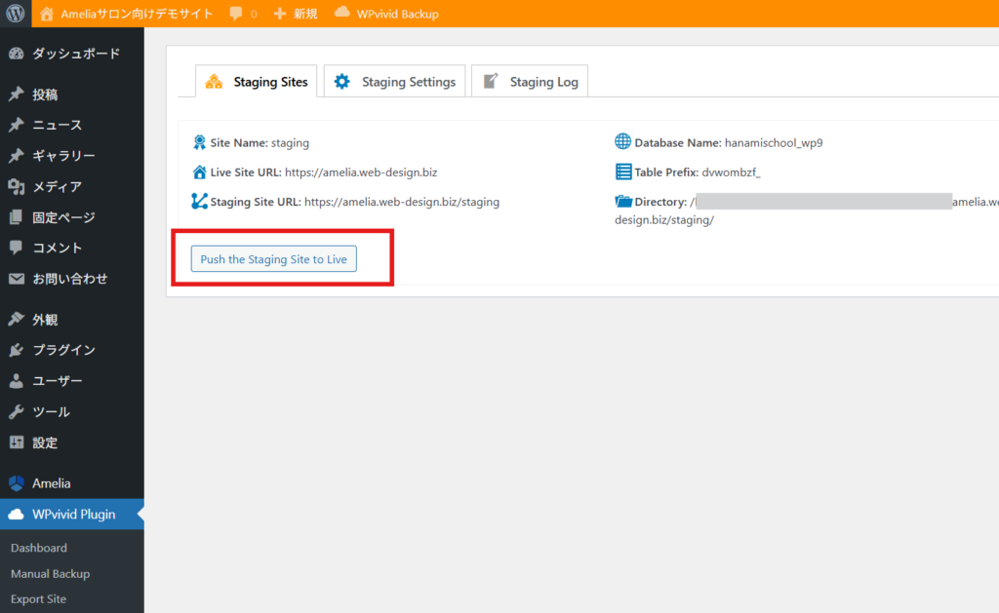Click the WordPress logo icon
The height and width of the screenshot is (613, 999).
coord(16,14)
